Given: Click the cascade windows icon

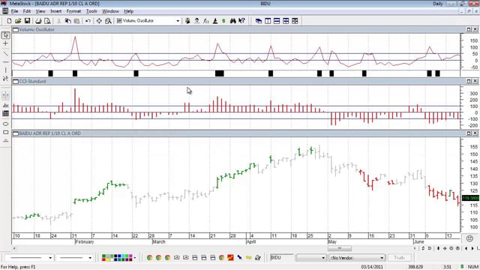Looking at the screenshot, I should [x=259, y=21].
